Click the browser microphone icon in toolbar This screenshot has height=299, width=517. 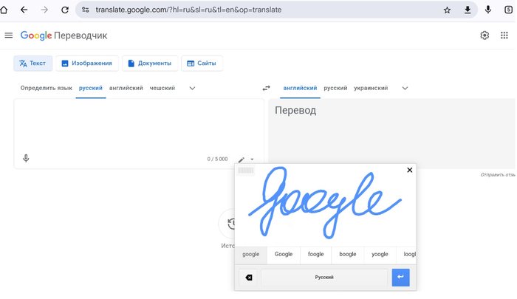click(488, 10)
